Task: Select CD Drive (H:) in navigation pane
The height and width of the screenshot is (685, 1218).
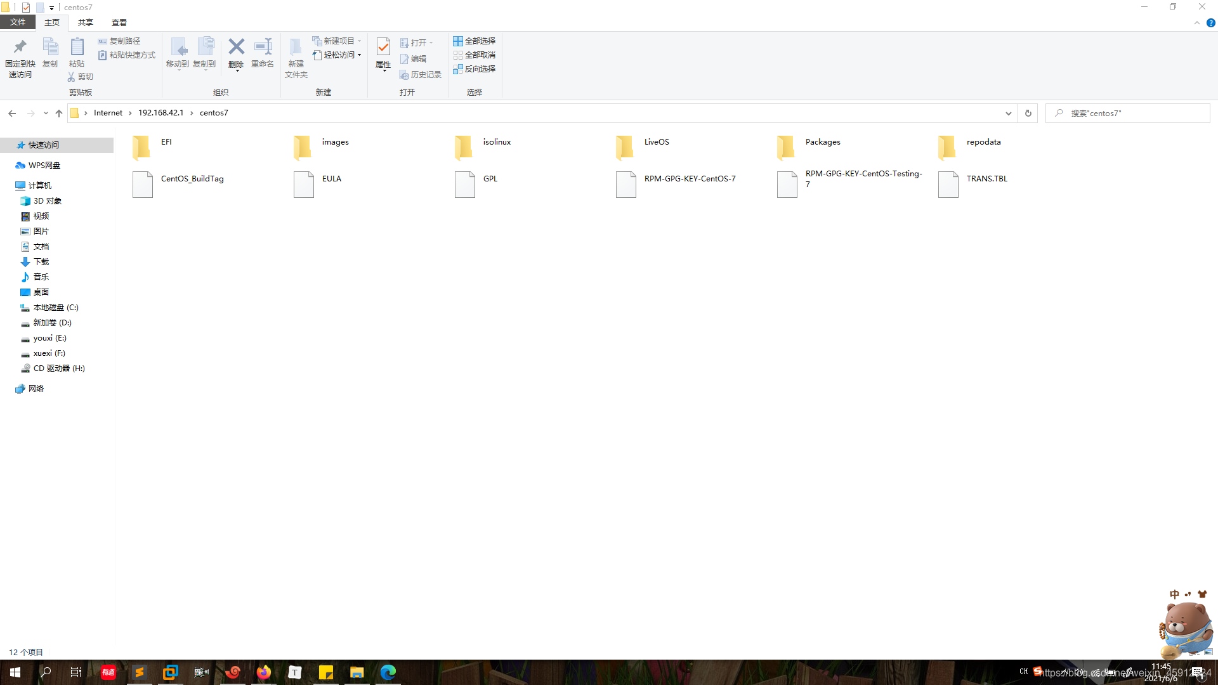Action: tap(53, 369)
